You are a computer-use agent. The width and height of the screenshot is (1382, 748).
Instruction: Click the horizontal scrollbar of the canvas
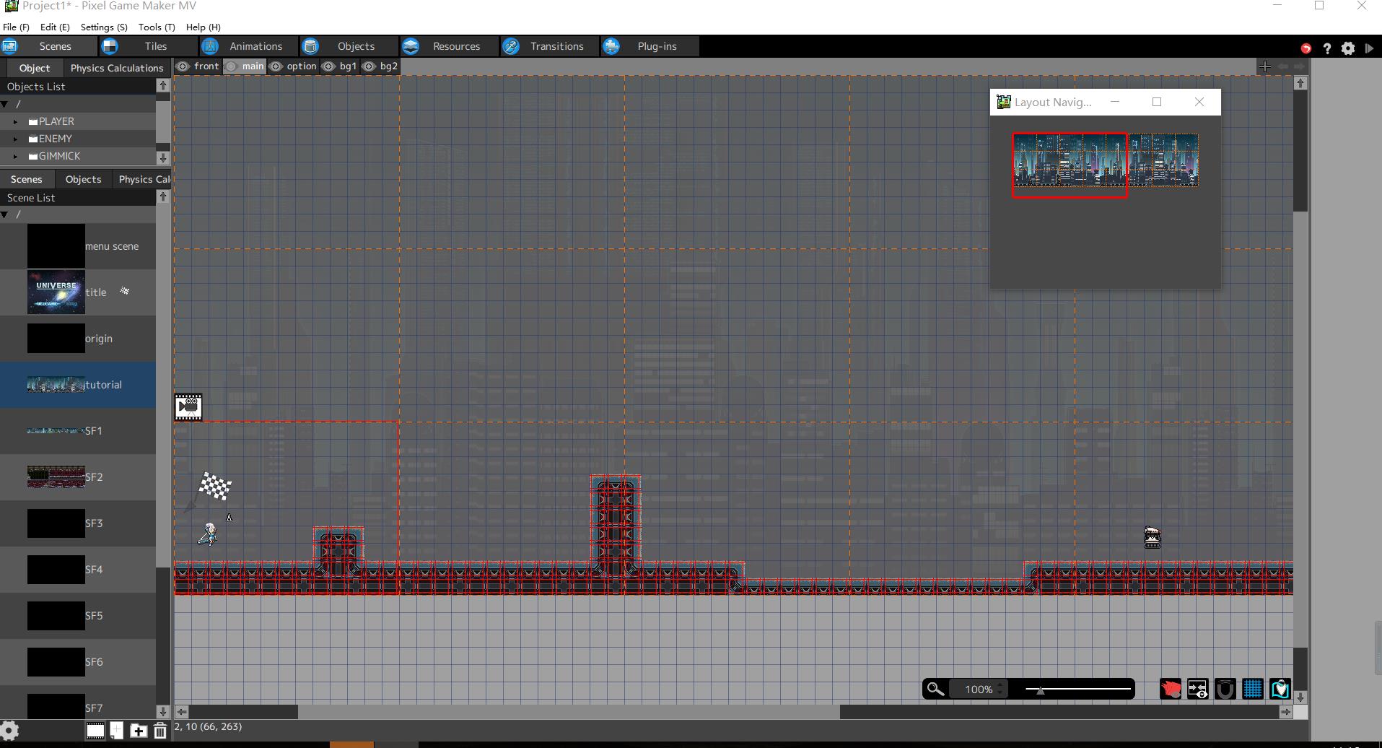click(733, 712)
